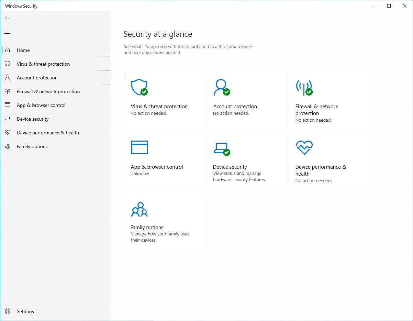Click the large Firewall & network antenna icon

pyautogui.click(x=304, y=88)
